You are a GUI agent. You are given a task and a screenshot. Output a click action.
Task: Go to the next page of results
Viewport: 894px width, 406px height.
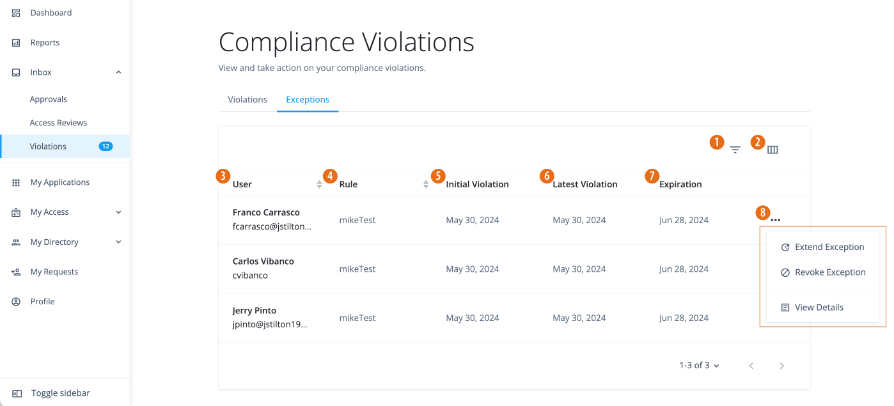point(781,365)
